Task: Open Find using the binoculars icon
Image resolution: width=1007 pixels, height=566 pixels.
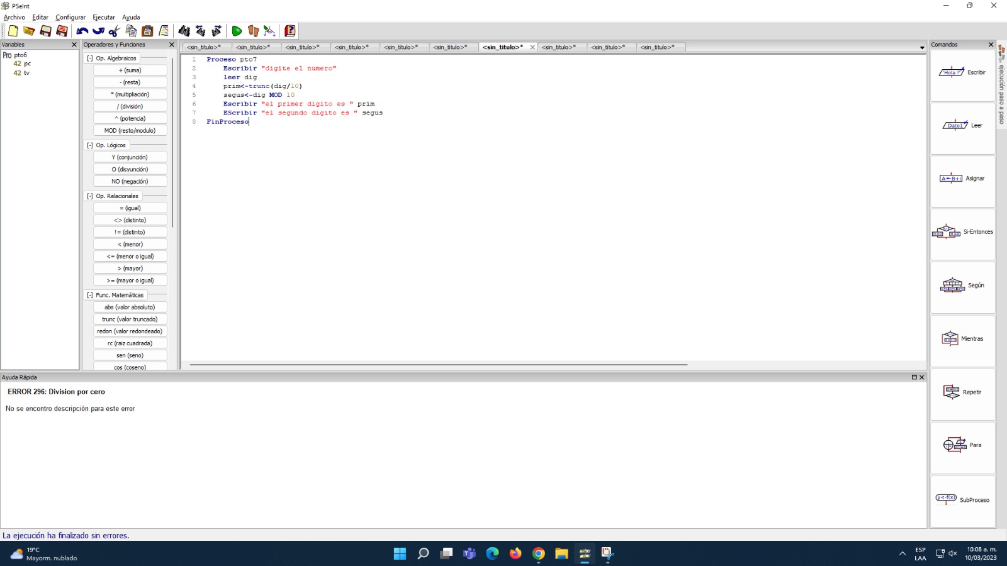Action: coord(184,31)
